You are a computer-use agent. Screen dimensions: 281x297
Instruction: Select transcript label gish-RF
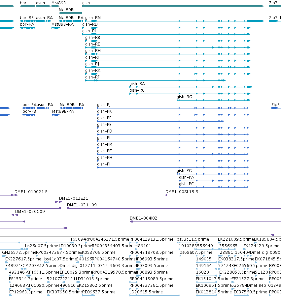(x=92, y=77)
